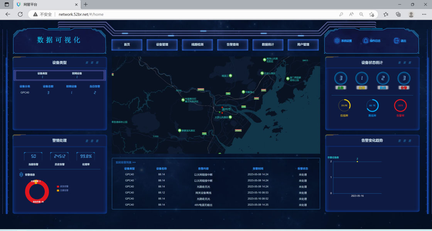This screenshot has height=231, width=432.
Task: Click the 首页 home button
Action: 127,45
